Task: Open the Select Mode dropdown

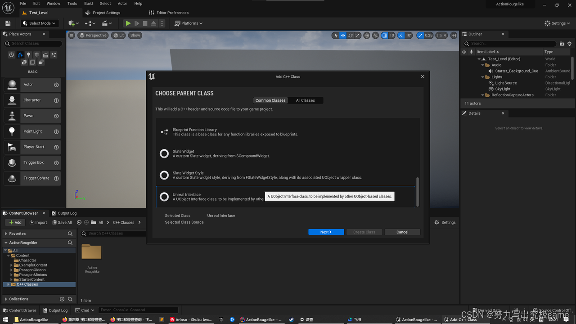Action: click(x=39, y=23)
